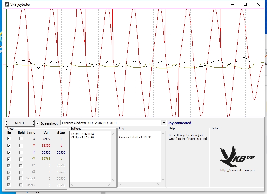Click the Buttons list scroll left arrow

click(72, 184)
